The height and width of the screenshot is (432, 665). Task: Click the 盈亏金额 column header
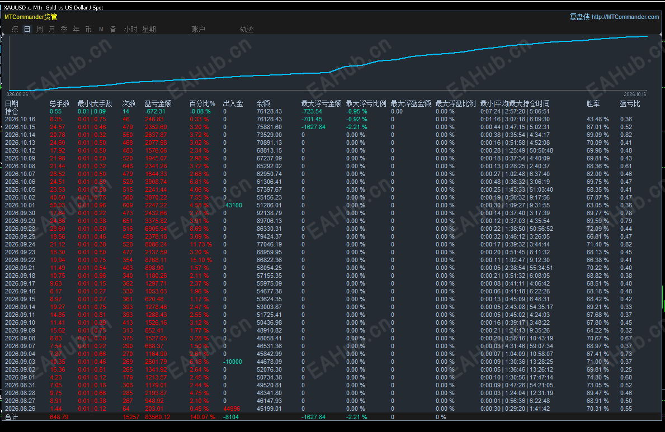158,103
